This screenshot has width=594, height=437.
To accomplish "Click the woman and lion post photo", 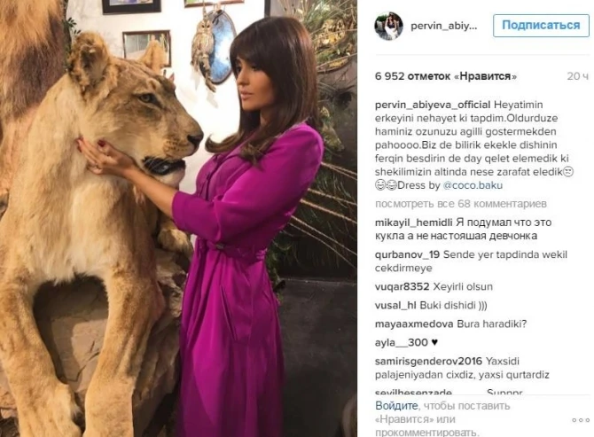I will pyautogui.click(x=178, y=218).
